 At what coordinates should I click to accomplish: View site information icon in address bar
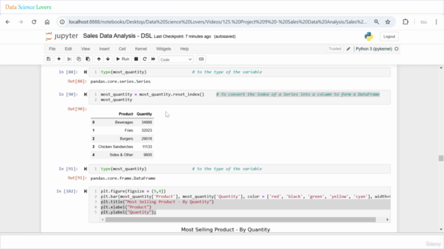point(62,22)
